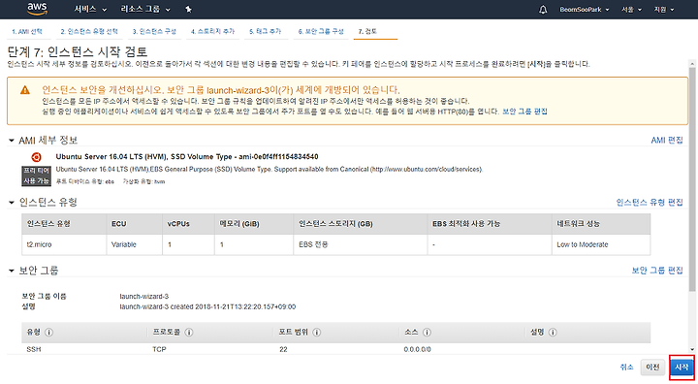Go to step 5 태그 추가 tab
The image size is (698, 384).
265,32
